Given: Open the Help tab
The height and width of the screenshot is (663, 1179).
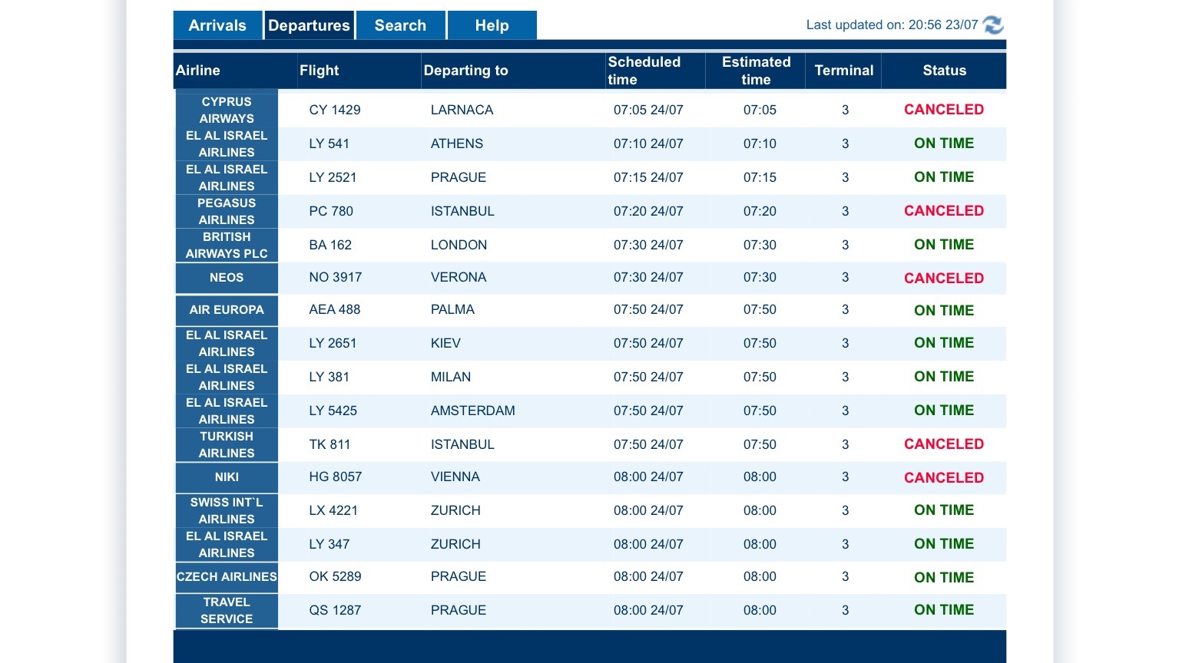Looking at the screenshot, I should 492,25.
